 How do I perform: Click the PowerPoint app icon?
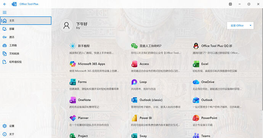[196, 118]
